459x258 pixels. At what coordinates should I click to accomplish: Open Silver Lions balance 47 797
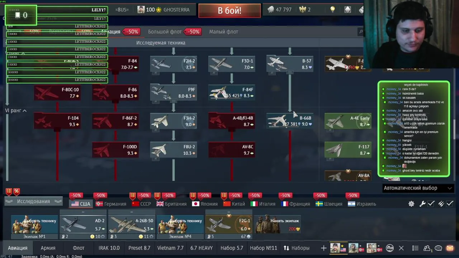pyautogui.click(x=280, y=10)
